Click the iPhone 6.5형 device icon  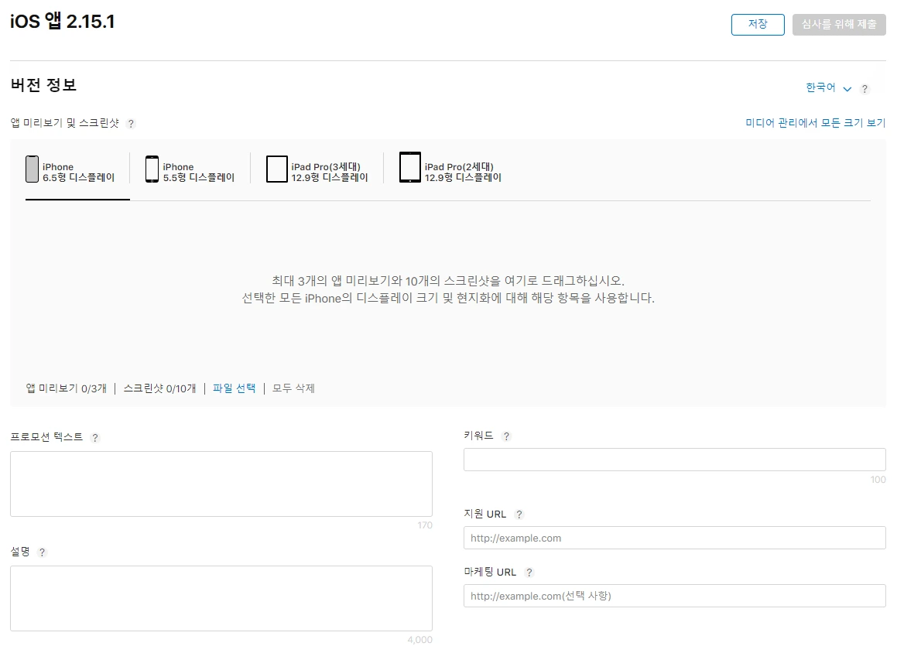[32, 169]
